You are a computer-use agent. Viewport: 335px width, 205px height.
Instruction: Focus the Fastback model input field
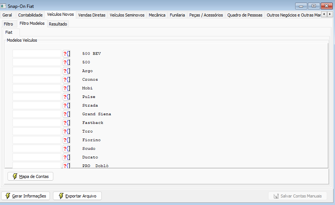pyautogui.click(x=37, y=122)
